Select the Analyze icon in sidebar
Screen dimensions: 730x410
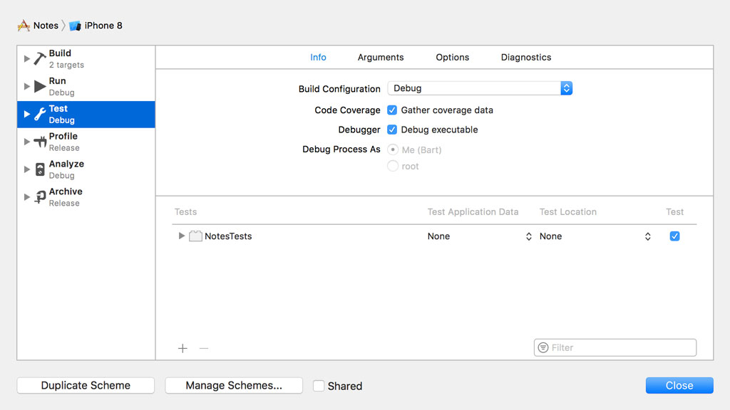click(39, 168)
